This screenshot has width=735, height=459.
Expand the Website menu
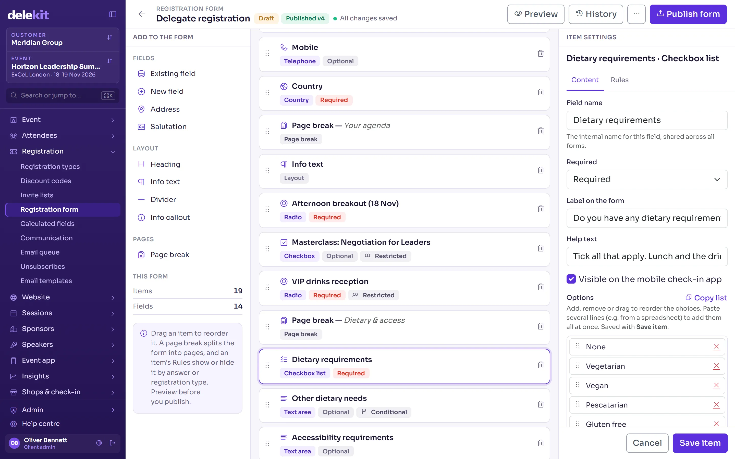(x=63, y=297)
